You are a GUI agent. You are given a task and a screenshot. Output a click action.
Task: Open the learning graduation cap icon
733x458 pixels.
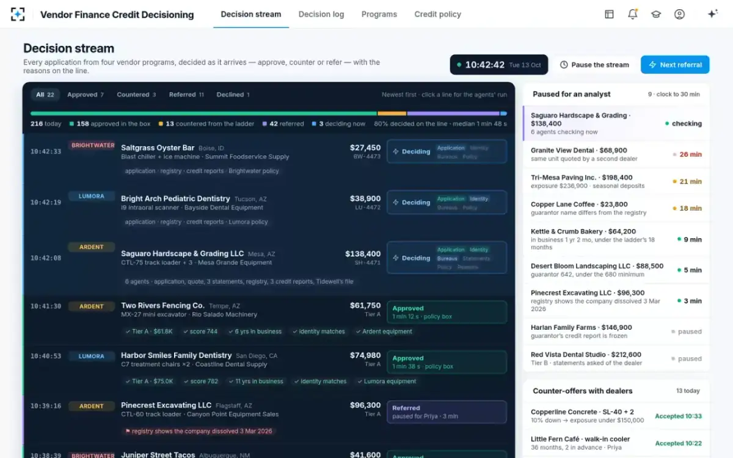[x=656, y=14]
